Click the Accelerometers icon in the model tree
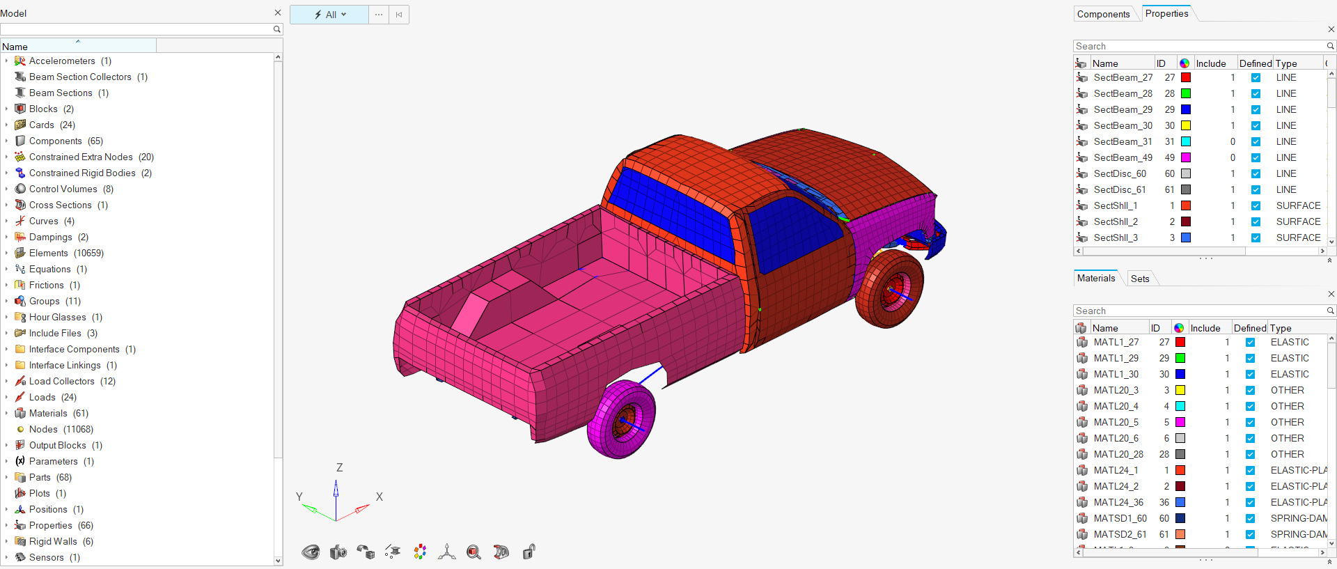 pyautogui.click(x=20, y=61)
